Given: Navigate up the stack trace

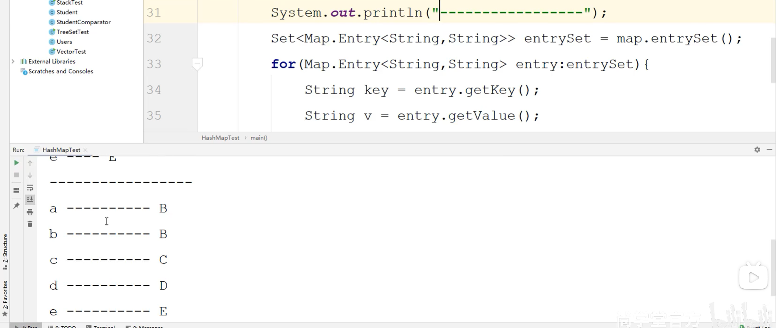Looking at the screenshot, I should pyautogui.click(x=30, y=163).
